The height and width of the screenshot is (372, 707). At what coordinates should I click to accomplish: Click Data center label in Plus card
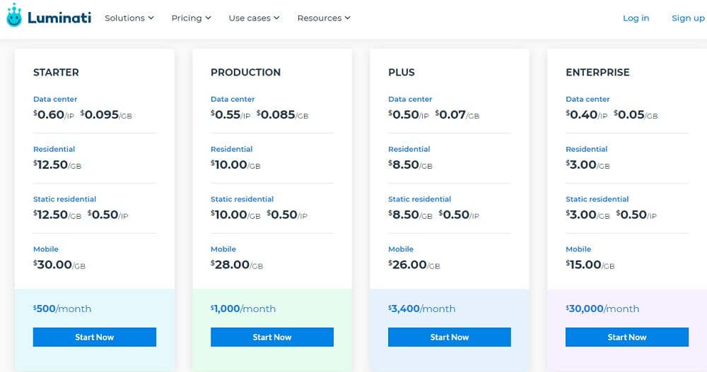410,99
